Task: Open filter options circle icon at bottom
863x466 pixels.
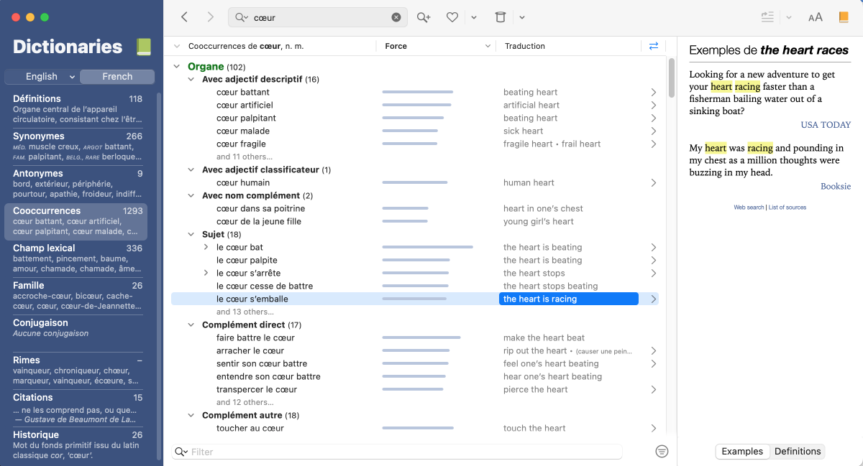Action: click(662, 451)
